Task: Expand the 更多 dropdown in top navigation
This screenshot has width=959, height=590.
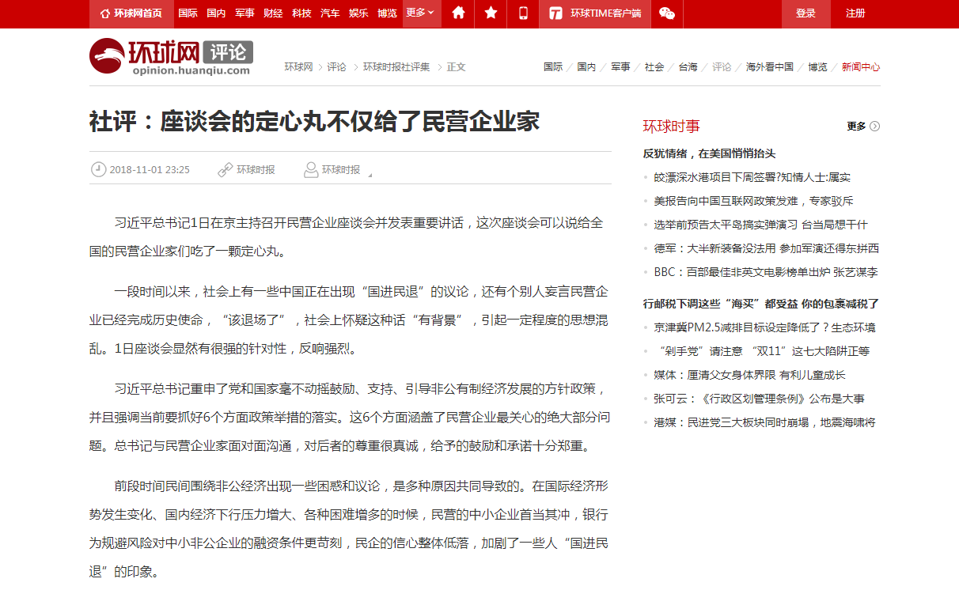Action: [420, 13]
